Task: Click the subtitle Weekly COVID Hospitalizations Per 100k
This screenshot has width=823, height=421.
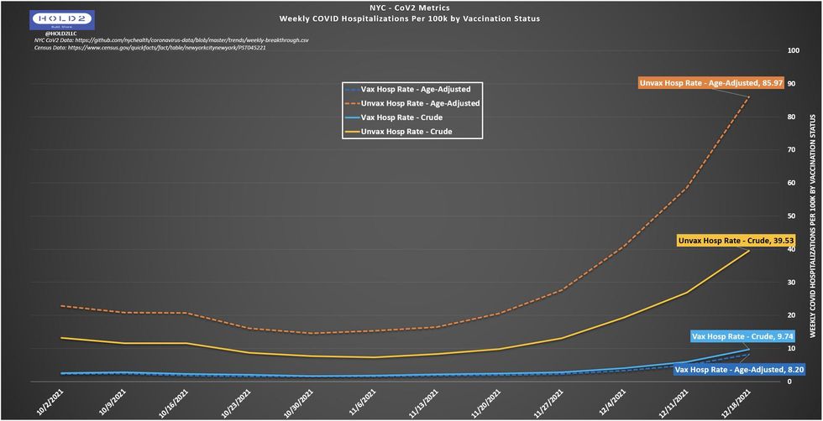Action: [x=410, y=18]
